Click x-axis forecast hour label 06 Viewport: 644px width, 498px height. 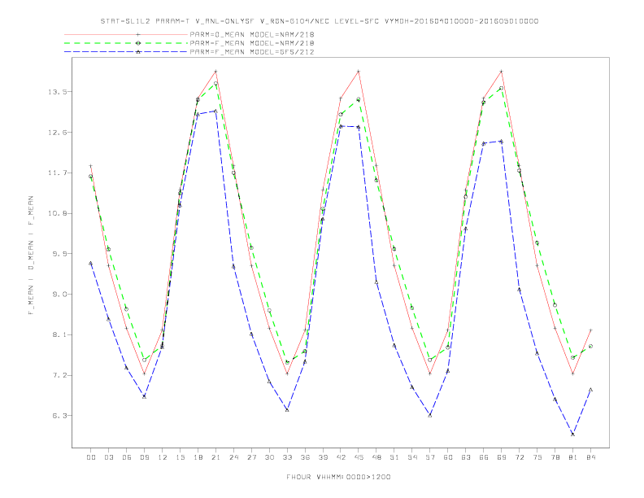(x=127, y=457)
